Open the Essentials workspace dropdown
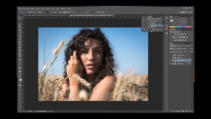 click(x=186, y=12)
